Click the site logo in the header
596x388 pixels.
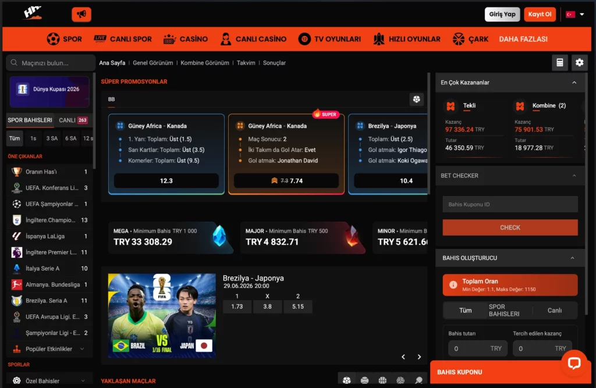point(33,13)
